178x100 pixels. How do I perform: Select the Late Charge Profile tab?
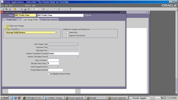31,20
